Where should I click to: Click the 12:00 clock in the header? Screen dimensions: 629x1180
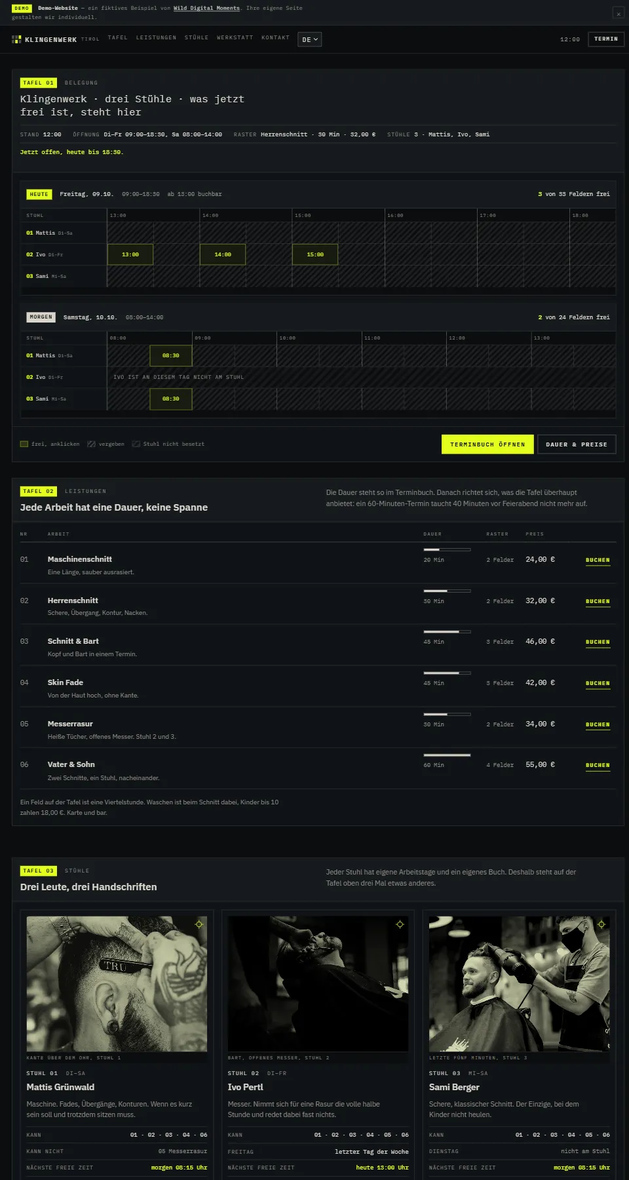tap(570, 40)
